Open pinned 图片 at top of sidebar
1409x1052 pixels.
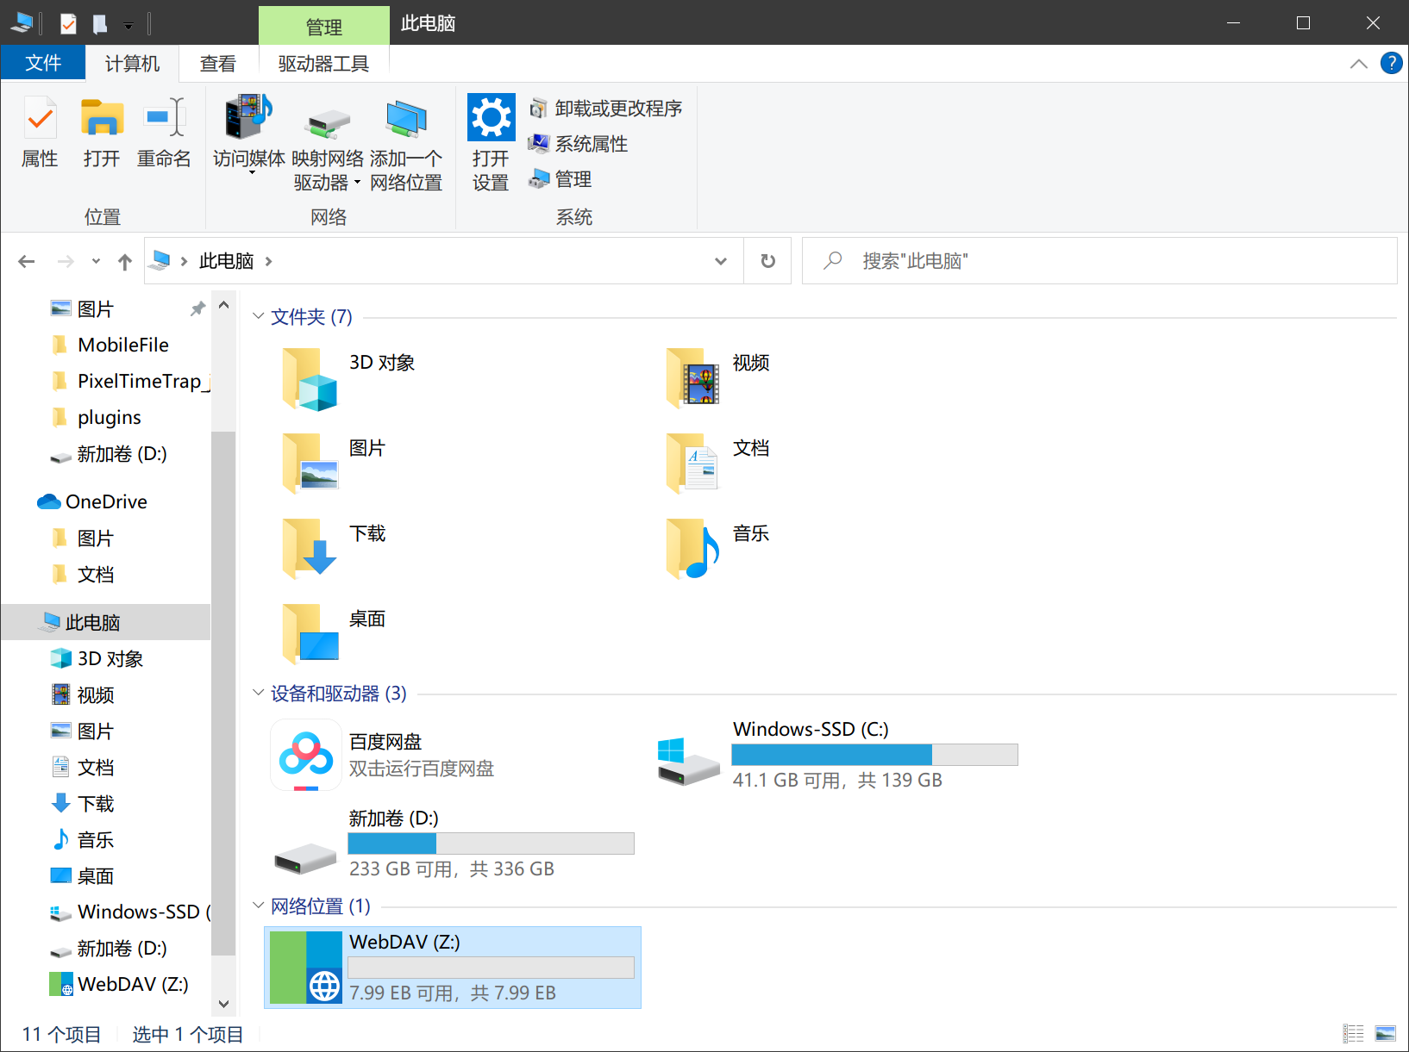[x=96, y=309]
